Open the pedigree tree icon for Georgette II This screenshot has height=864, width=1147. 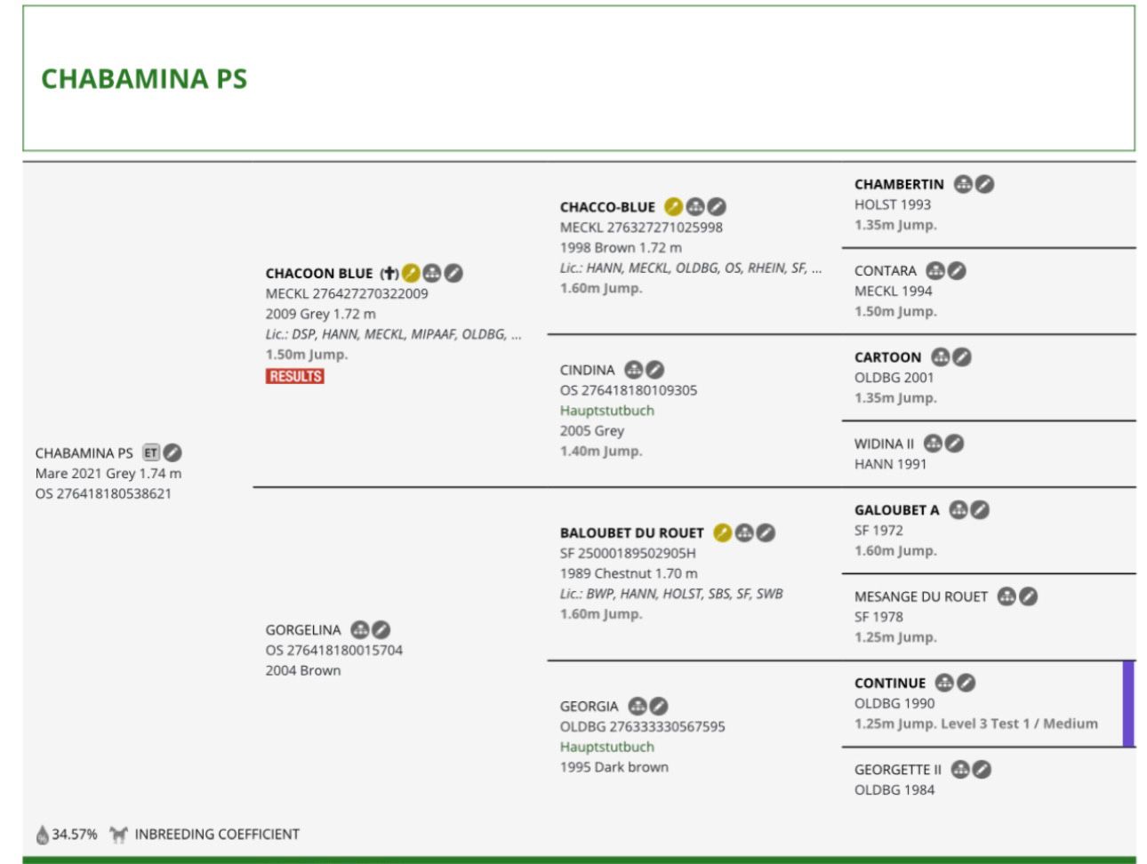[x=960, y=769]
